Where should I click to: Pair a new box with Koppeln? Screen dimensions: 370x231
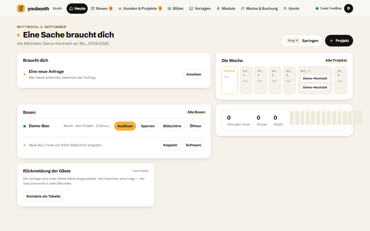(x=170, y=145)
